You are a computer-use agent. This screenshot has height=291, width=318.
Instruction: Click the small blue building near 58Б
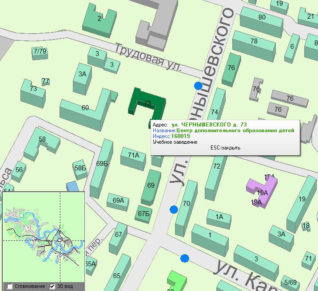(x=72, y=186)
